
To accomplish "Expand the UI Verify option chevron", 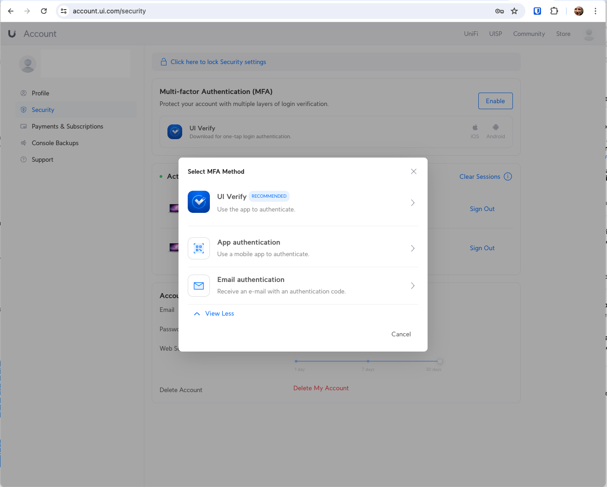I will 413,203.
